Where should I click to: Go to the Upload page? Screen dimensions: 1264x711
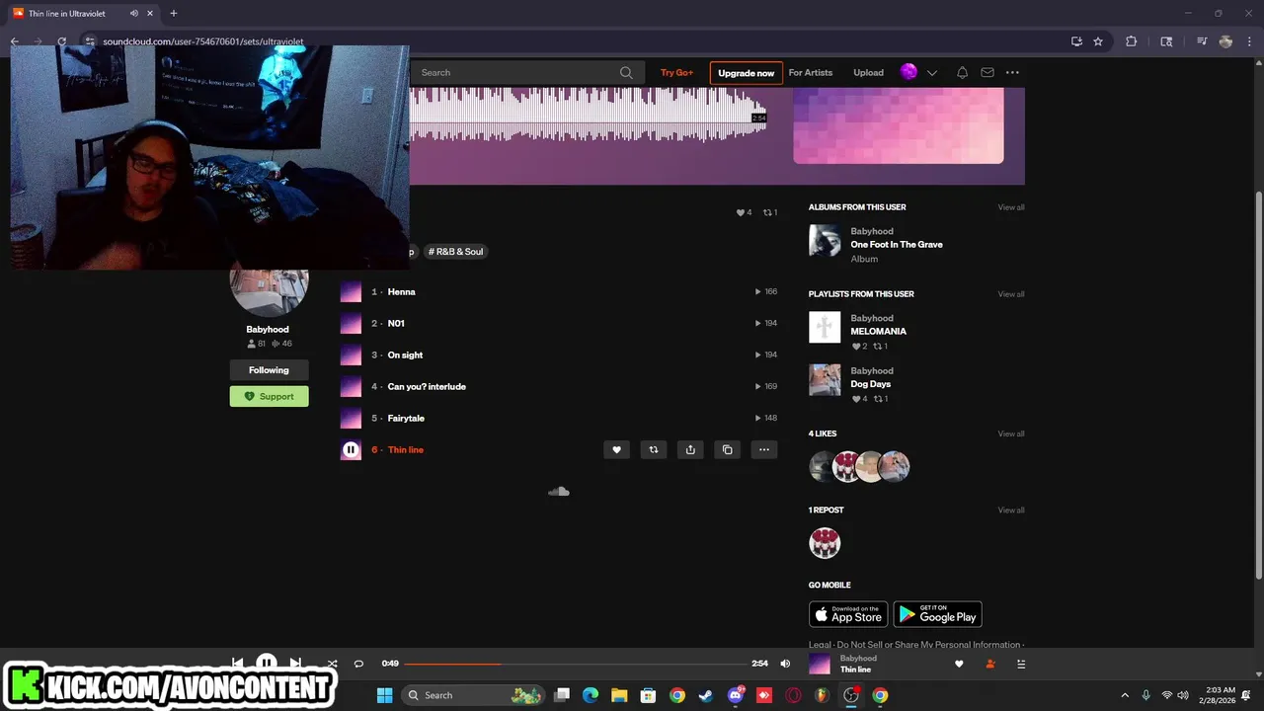pos(868,72)
